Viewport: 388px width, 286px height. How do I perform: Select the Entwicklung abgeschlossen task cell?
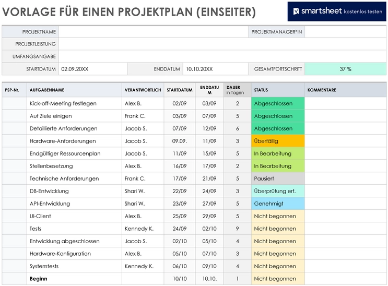pos(74,241)
